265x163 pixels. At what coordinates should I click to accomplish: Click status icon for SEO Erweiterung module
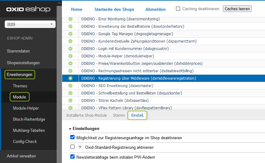71,86
